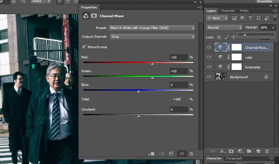Click the Blue percentage input field

tap(178, 85)
